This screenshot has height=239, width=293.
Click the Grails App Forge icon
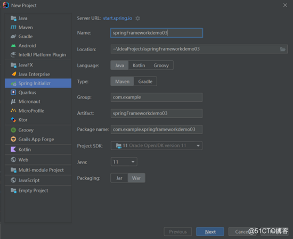tap(13, 139)
